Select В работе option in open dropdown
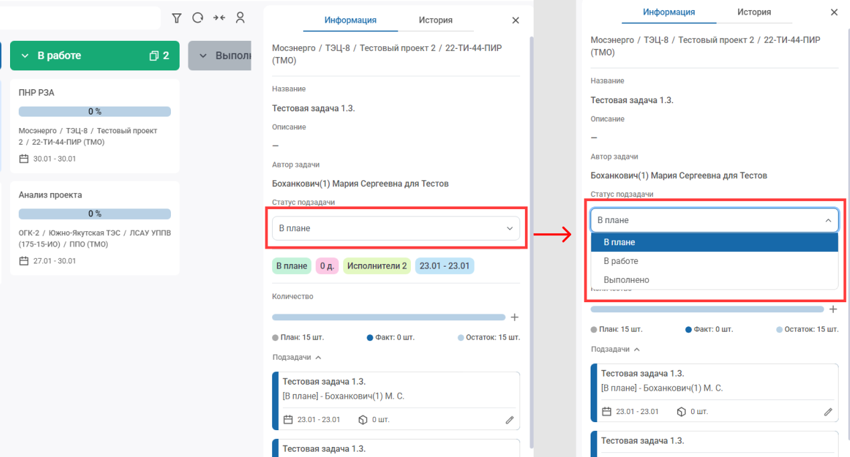 click(x=621, y=261)
